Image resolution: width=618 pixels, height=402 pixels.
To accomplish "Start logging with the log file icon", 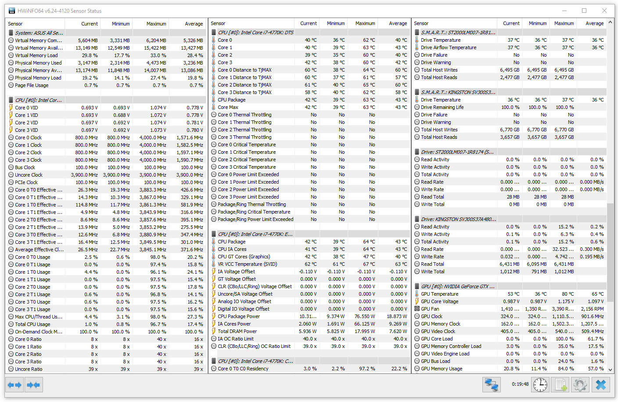I will [561, 385].
